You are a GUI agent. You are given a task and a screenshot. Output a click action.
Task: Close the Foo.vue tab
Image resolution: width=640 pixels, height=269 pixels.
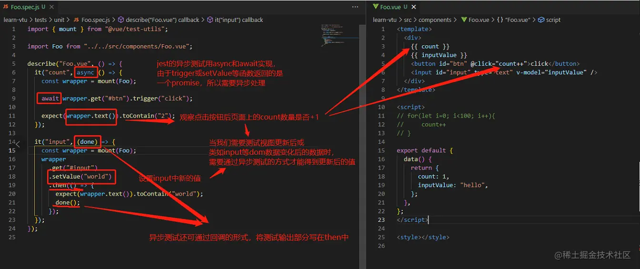pos(413,7)
